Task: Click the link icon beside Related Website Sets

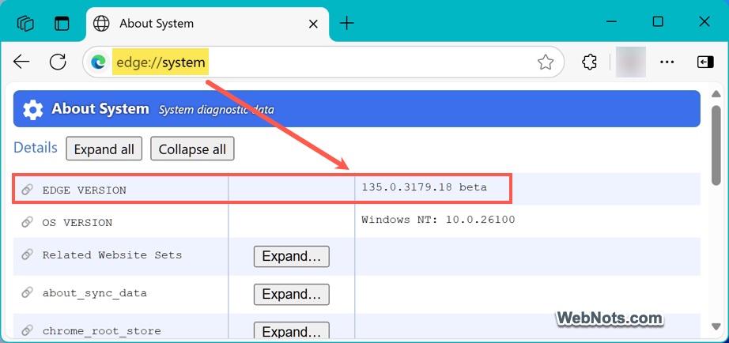Action: pyautogui.click(x=28, y=254)
